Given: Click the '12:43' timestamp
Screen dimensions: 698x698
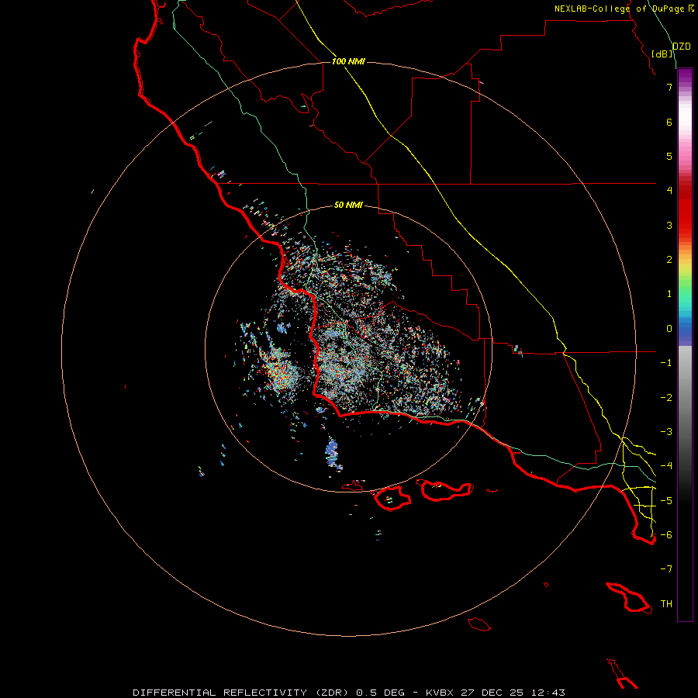Looking at the screenshot, I should pyautogui.click(x=548, y=693).
